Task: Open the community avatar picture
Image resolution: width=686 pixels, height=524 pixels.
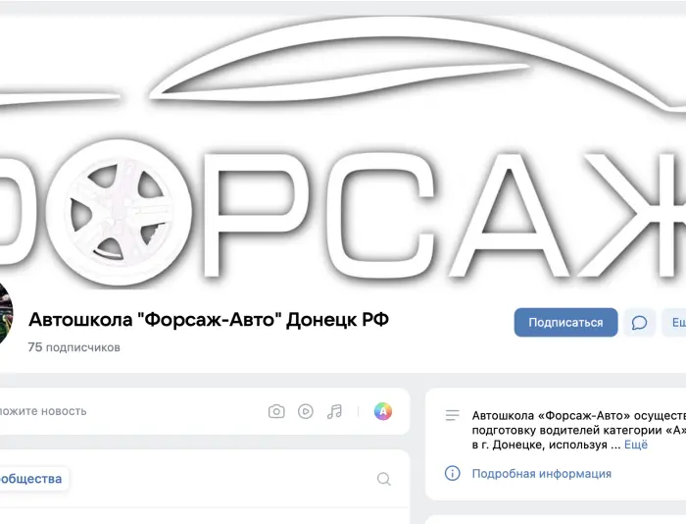Action: point(5,313)
